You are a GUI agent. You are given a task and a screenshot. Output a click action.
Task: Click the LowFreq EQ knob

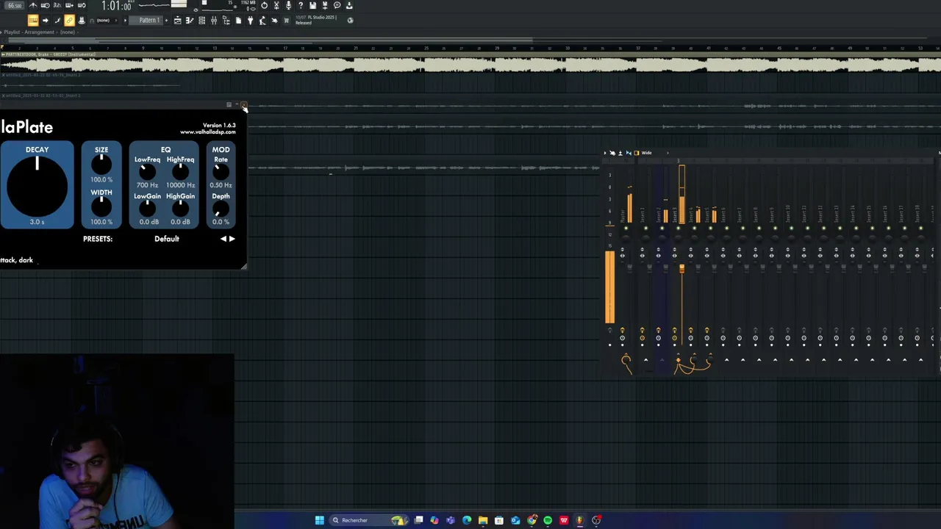[x=147, y=173]
